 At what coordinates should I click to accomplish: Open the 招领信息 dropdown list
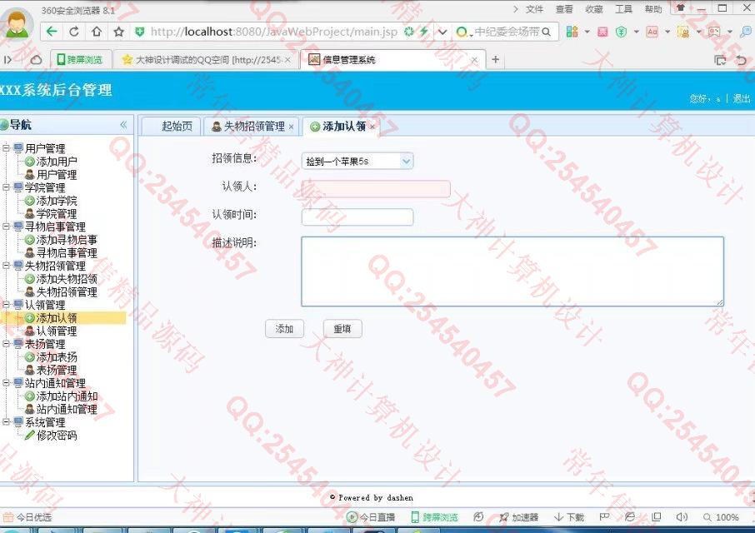click(406, 161)
